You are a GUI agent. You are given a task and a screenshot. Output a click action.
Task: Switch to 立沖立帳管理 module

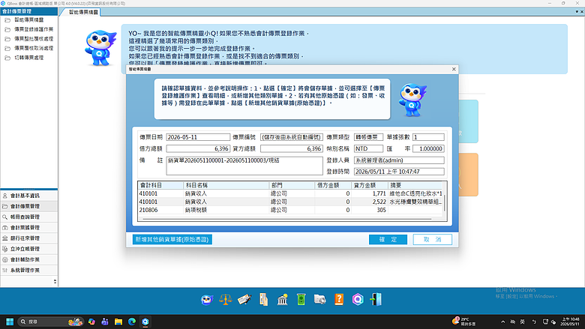click(29, 249)
